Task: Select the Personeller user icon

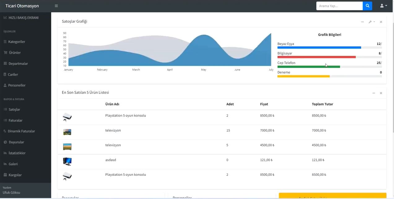Action: click(x=5, y=85)
